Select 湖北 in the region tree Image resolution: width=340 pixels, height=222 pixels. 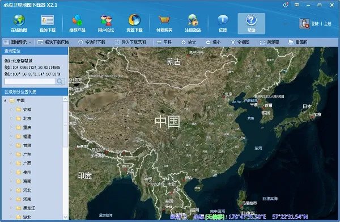27,217
